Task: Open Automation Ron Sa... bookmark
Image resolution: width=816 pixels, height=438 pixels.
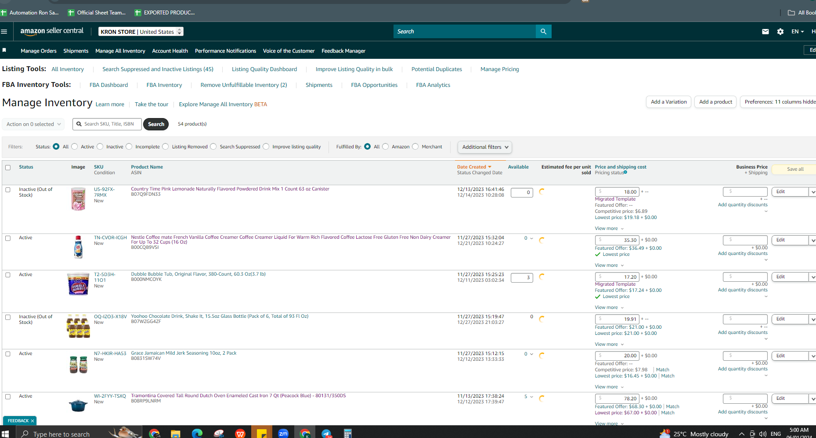Action: [x=30, y=13]
